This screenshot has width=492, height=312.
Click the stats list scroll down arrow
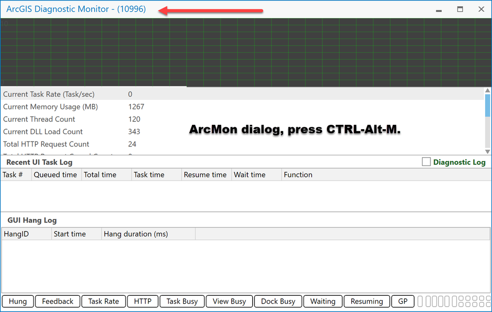[x=487, y=151]
